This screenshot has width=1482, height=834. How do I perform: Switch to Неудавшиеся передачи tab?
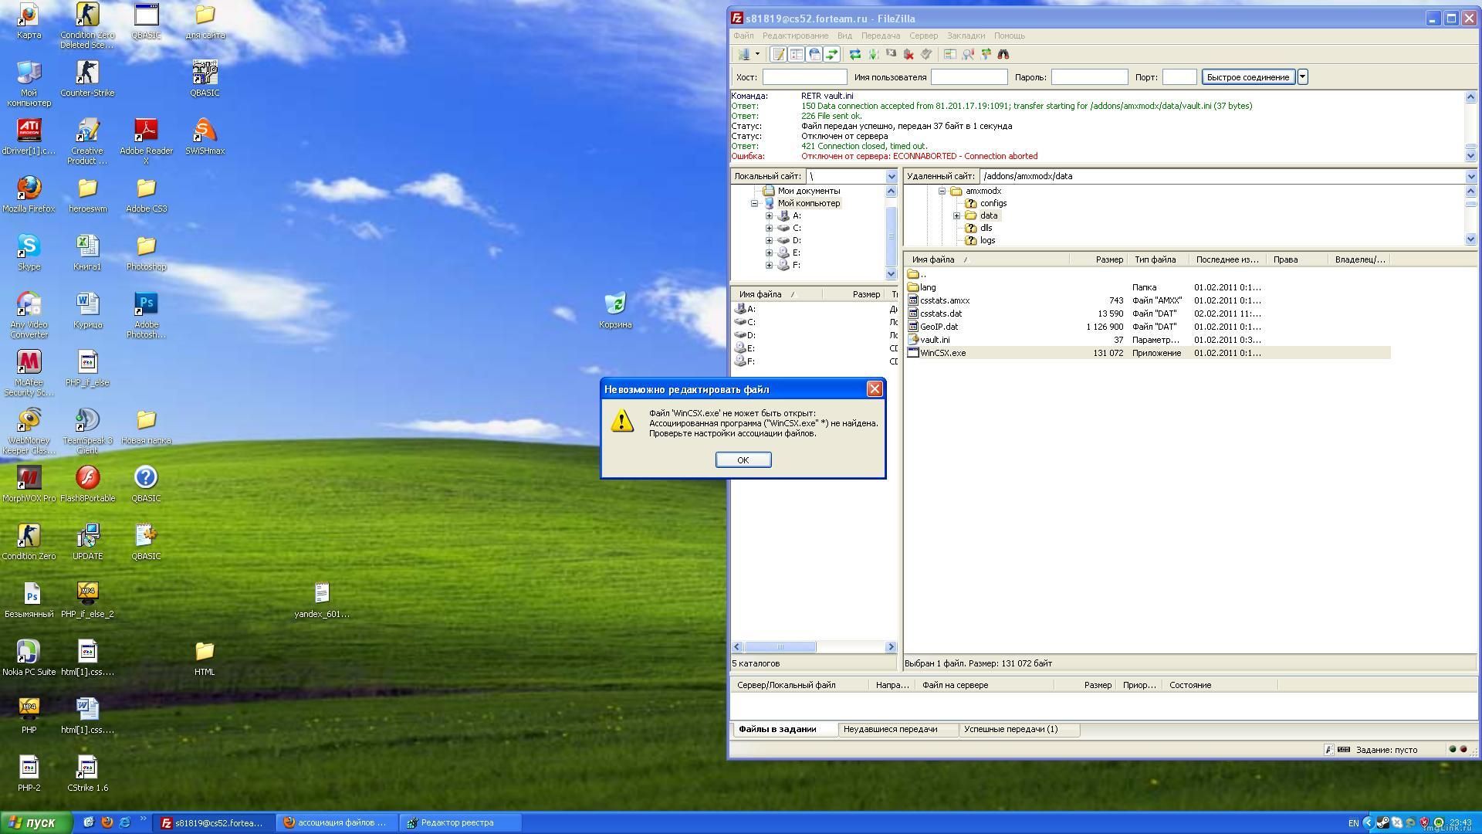pyautogui.click(x=890, y=729)
